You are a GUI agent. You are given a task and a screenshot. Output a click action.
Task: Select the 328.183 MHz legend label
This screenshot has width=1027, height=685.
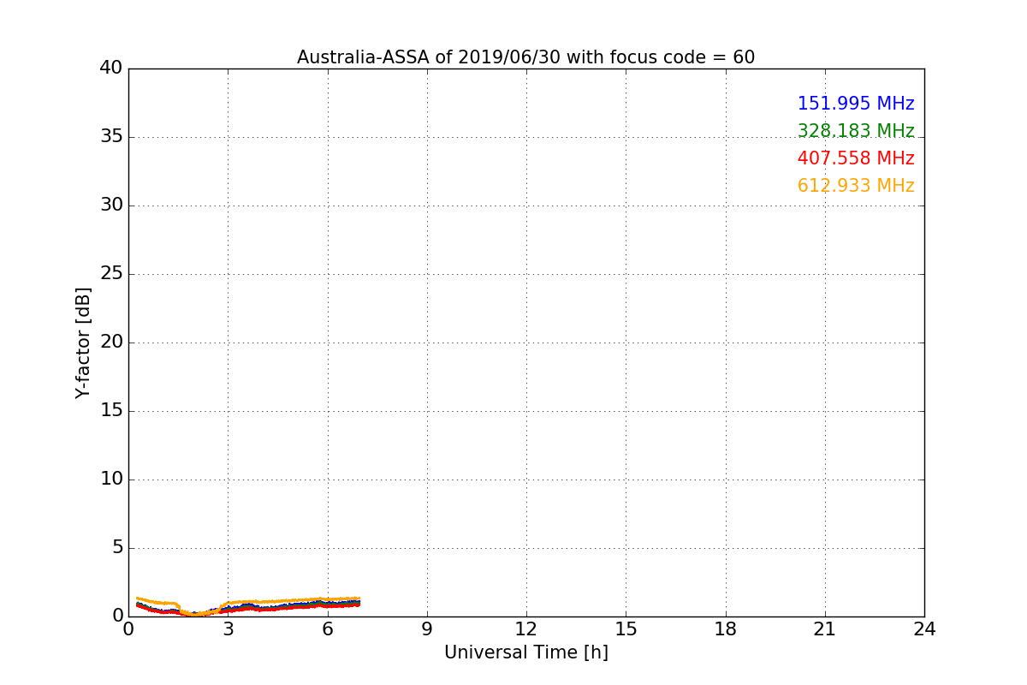(856, 131)
